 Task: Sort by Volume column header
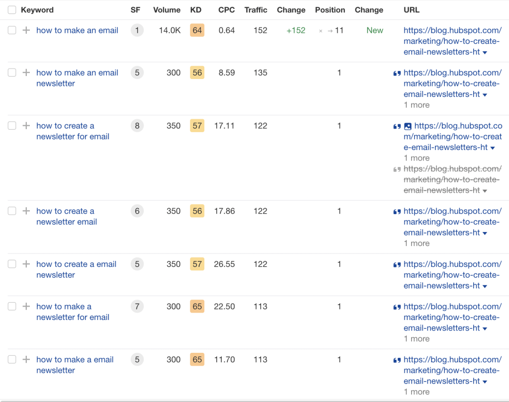pos(167,10)
